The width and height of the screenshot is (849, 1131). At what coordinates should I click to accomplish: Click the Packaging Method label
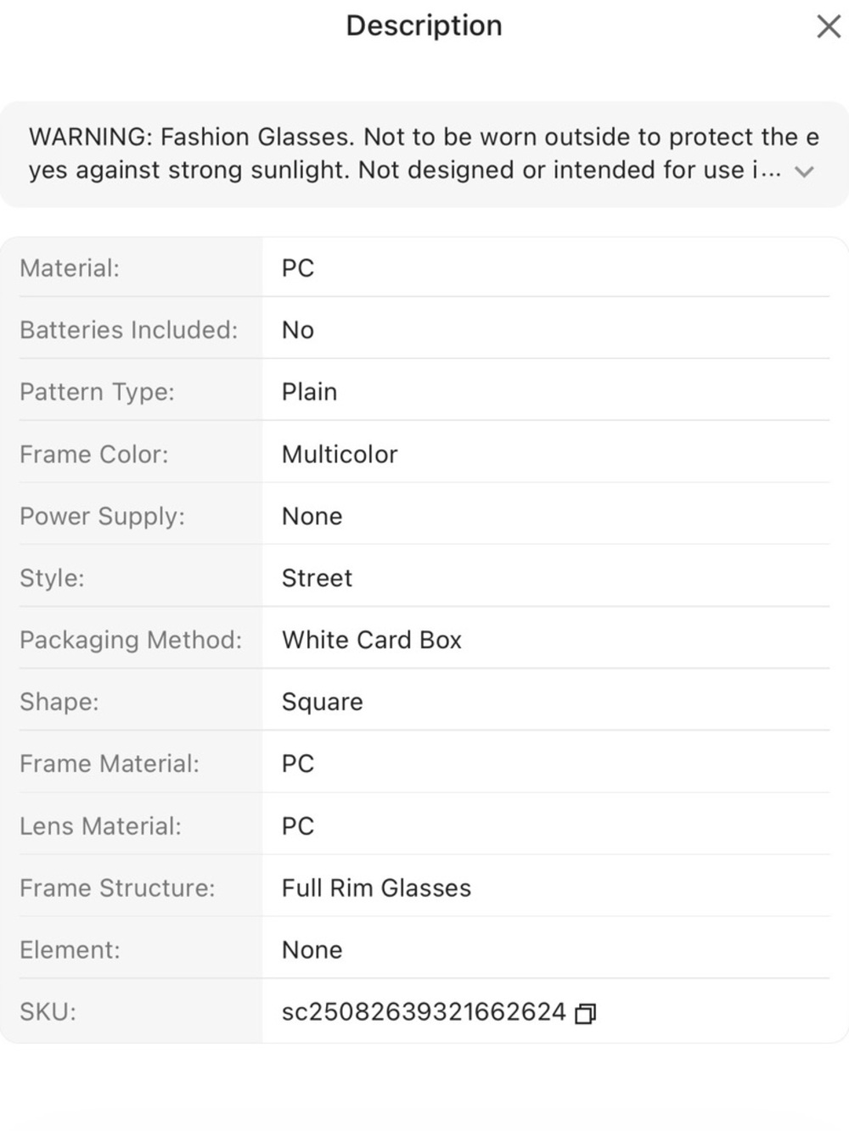click(131, 641)
